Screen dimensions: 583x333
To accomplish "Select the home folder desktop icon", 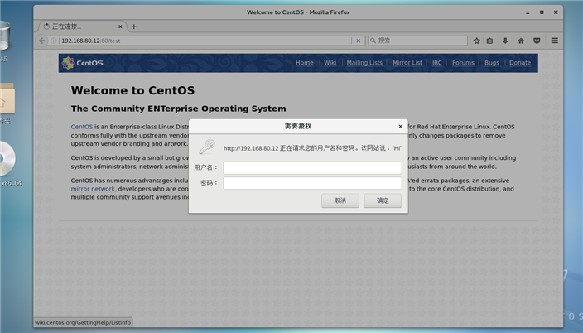I will 7,99.
